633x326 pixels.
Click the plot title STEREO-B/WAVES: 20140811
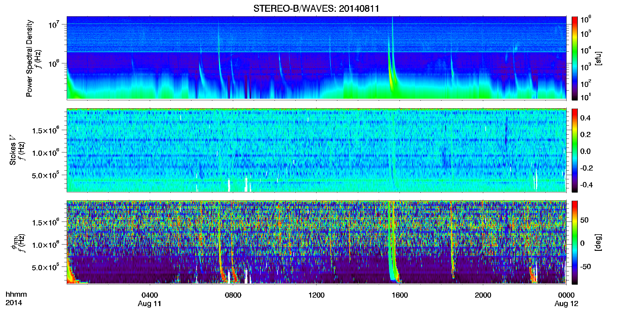tap(316, 8)
